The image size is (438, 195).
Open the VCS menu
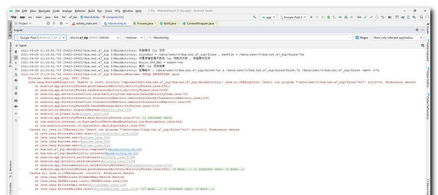point(117,11)
